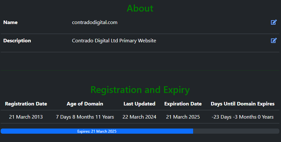Select the 22 March 2024 last updated cell

(x=140, y=117)
